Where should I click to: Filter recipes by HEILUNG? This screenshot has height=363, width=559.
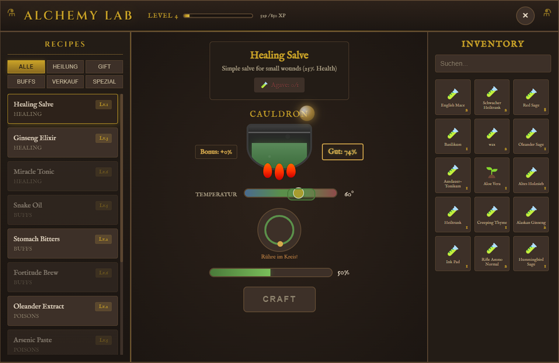[x=65, y=67]
